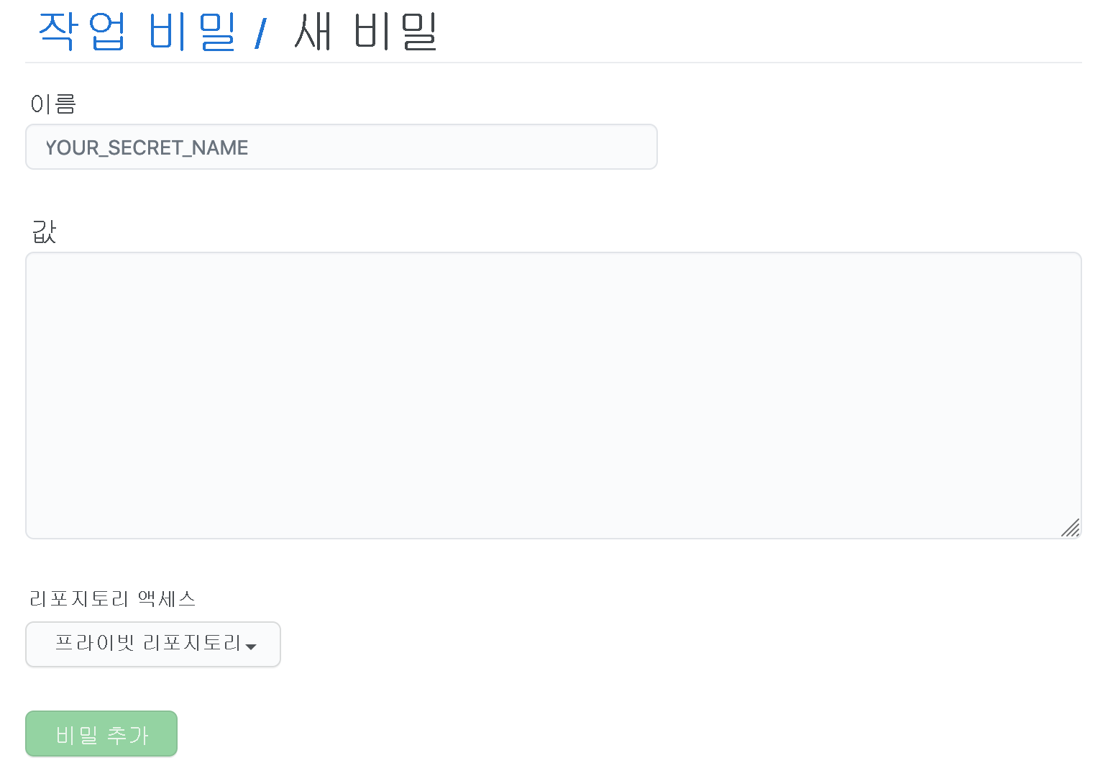Place cursor in the empty secret value area
Screen dimensions: 1113x781
[x=554, y=396]
